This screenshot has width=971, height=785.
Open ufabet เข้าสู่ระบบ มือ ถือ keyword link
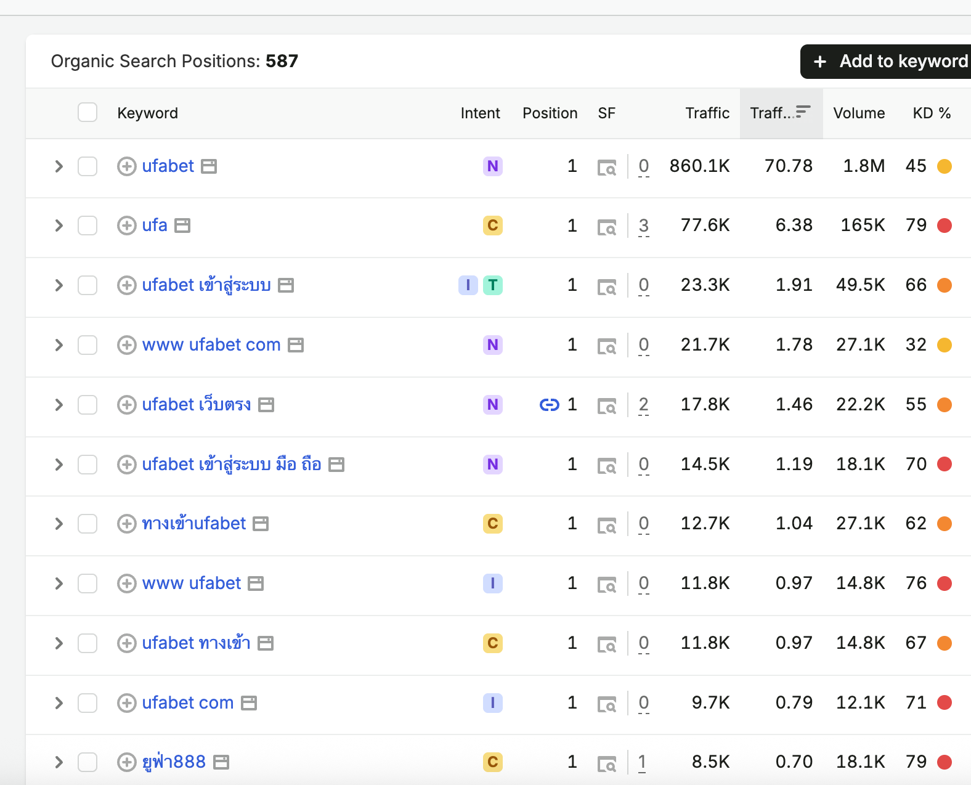pos(232,465)
